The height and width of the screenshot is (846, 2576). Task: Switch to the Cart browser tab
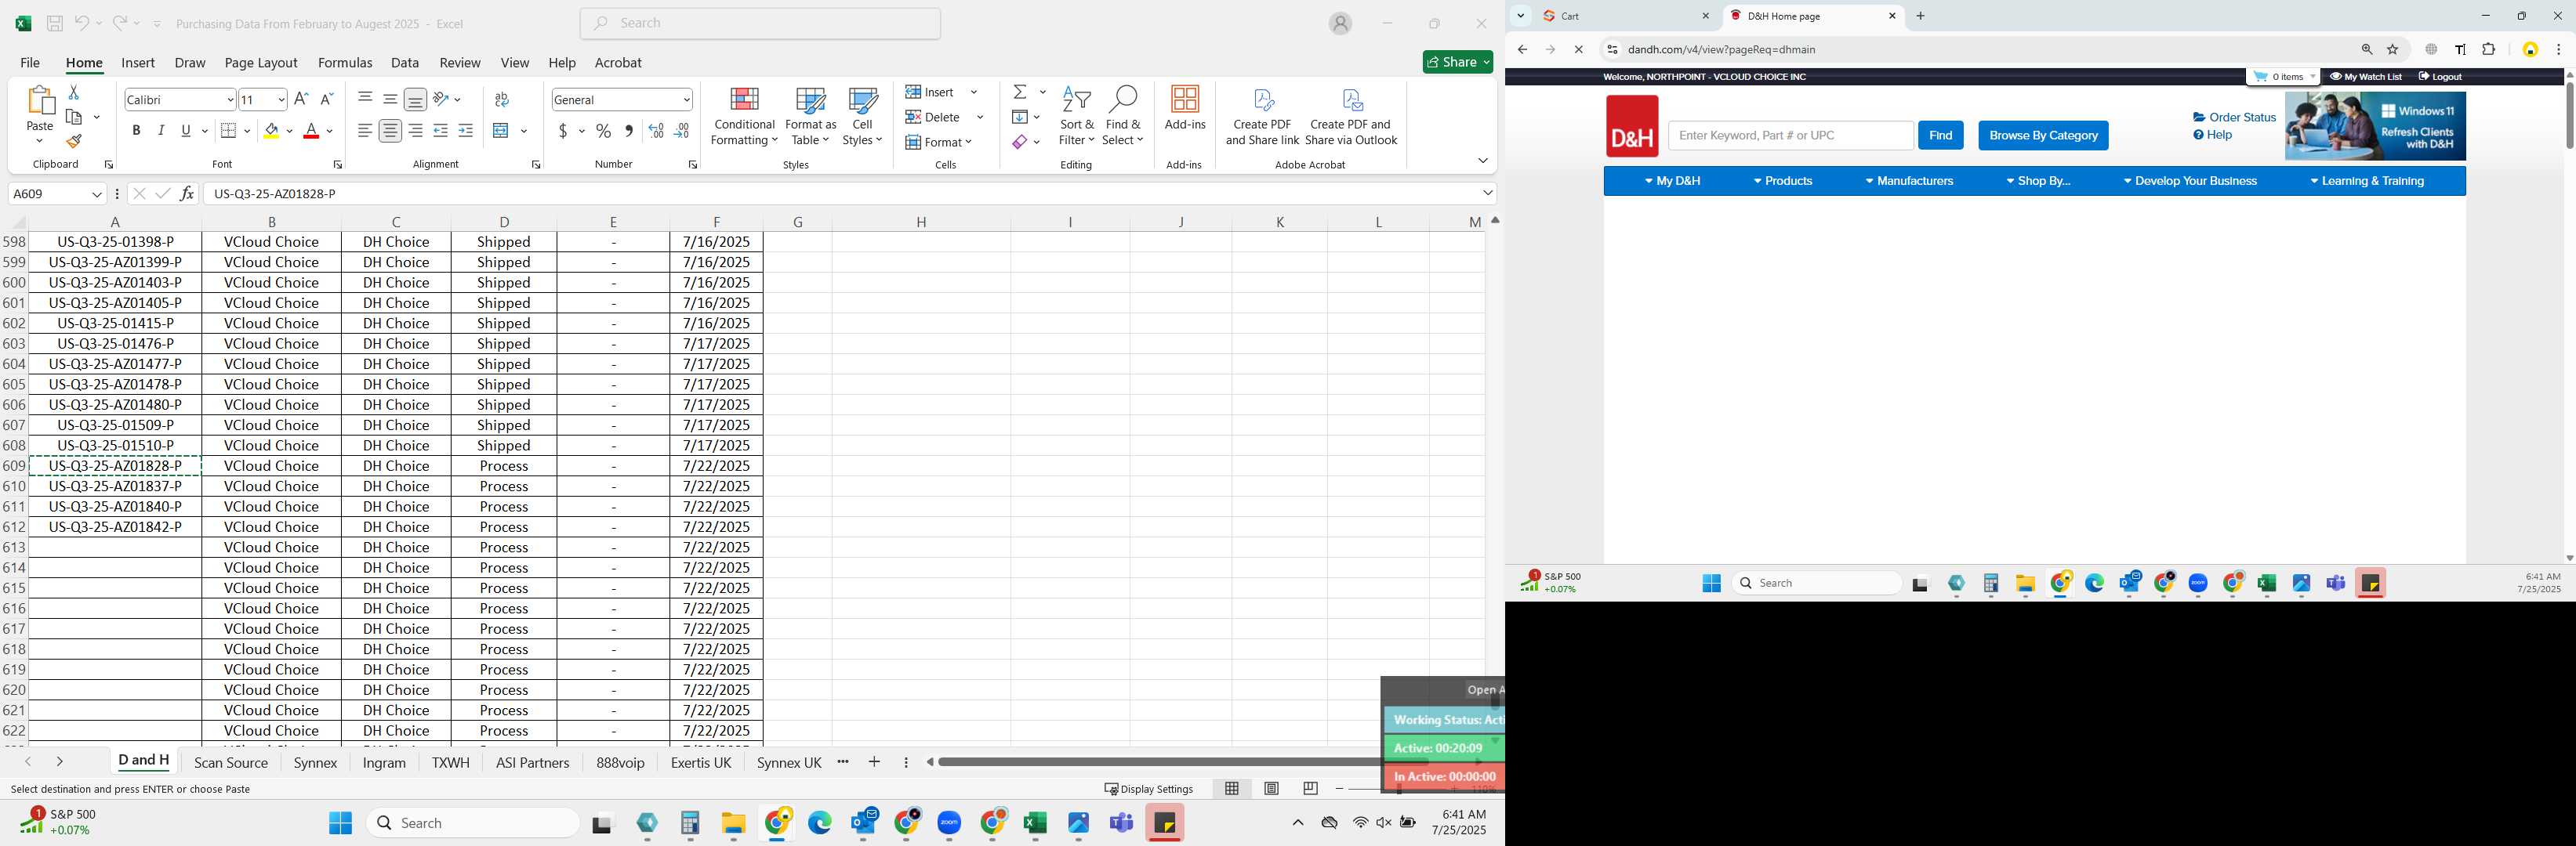click(x=1625, y=16)
